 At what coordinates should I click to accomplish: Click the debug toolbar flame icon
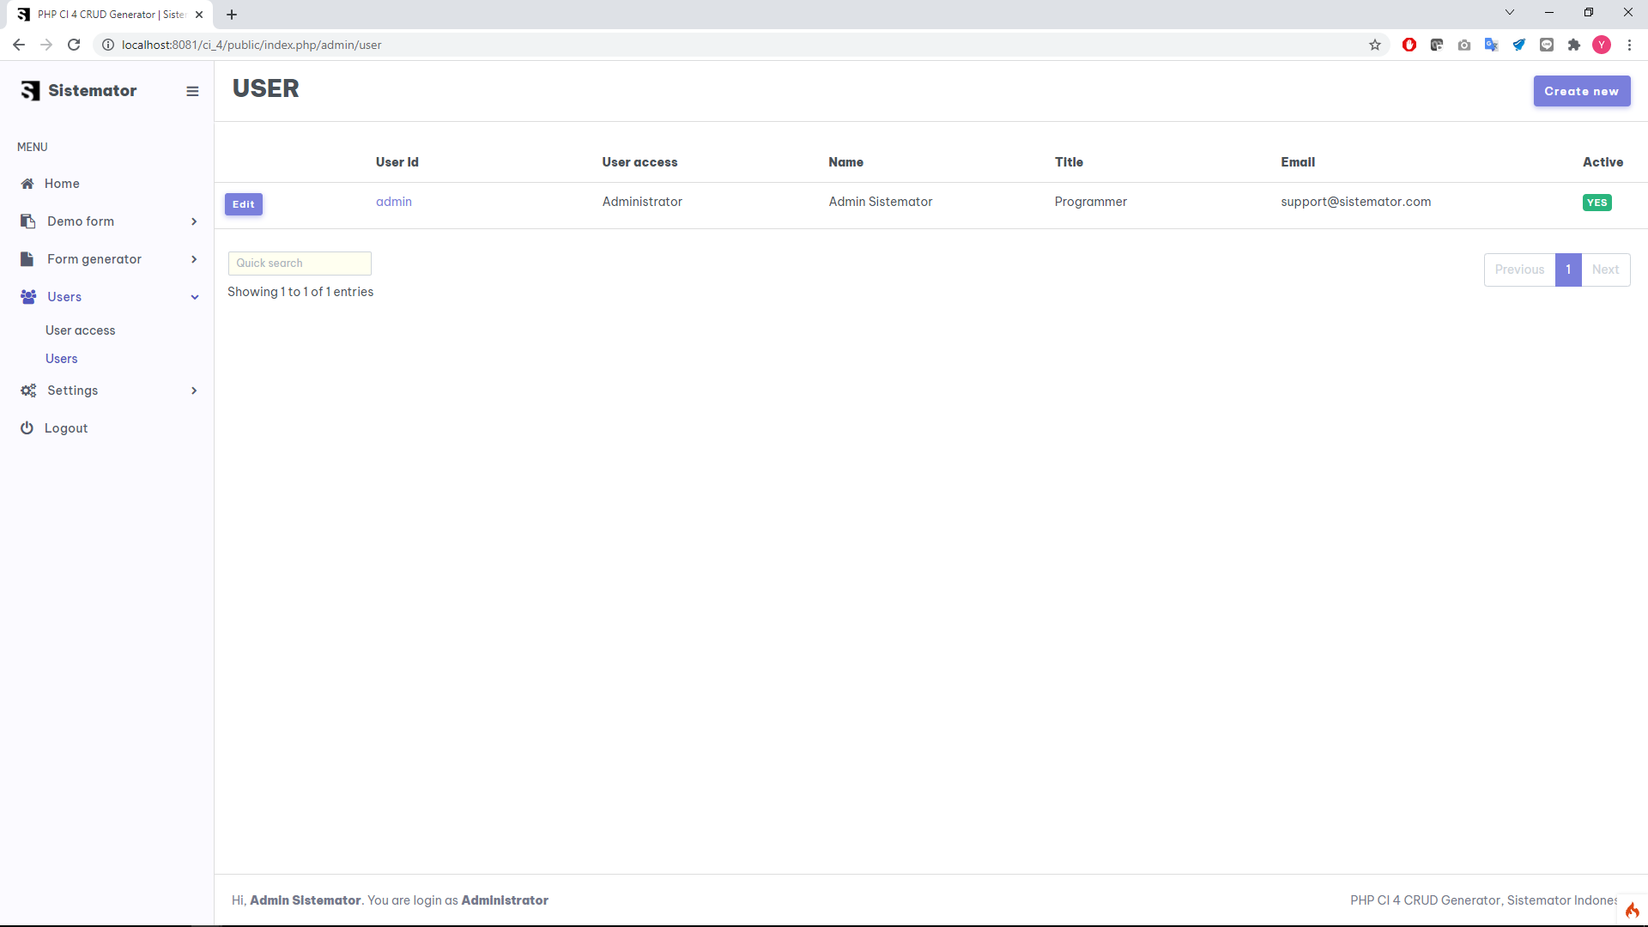(x=1632, y=910)
